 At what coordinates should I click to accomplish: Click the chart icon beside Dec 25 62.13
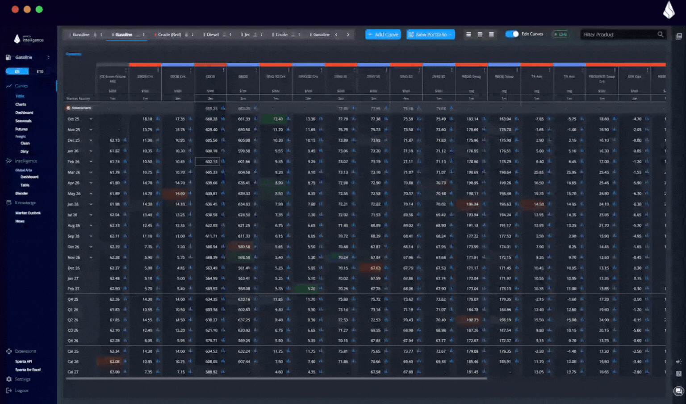(x=125, y=140)
